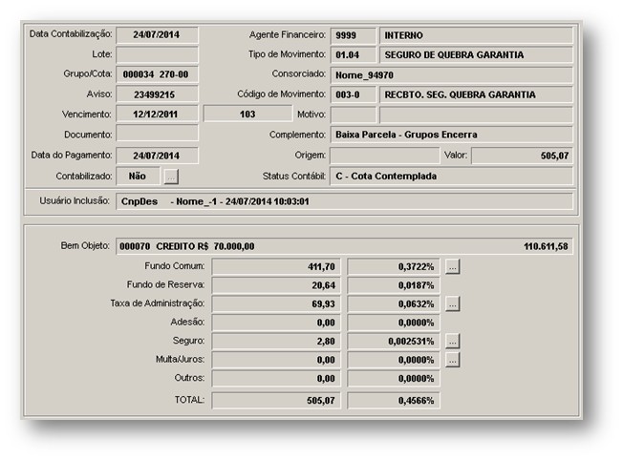Open details button next to Contabilizado
Screen dimensions: 623x460
[171, 177]
